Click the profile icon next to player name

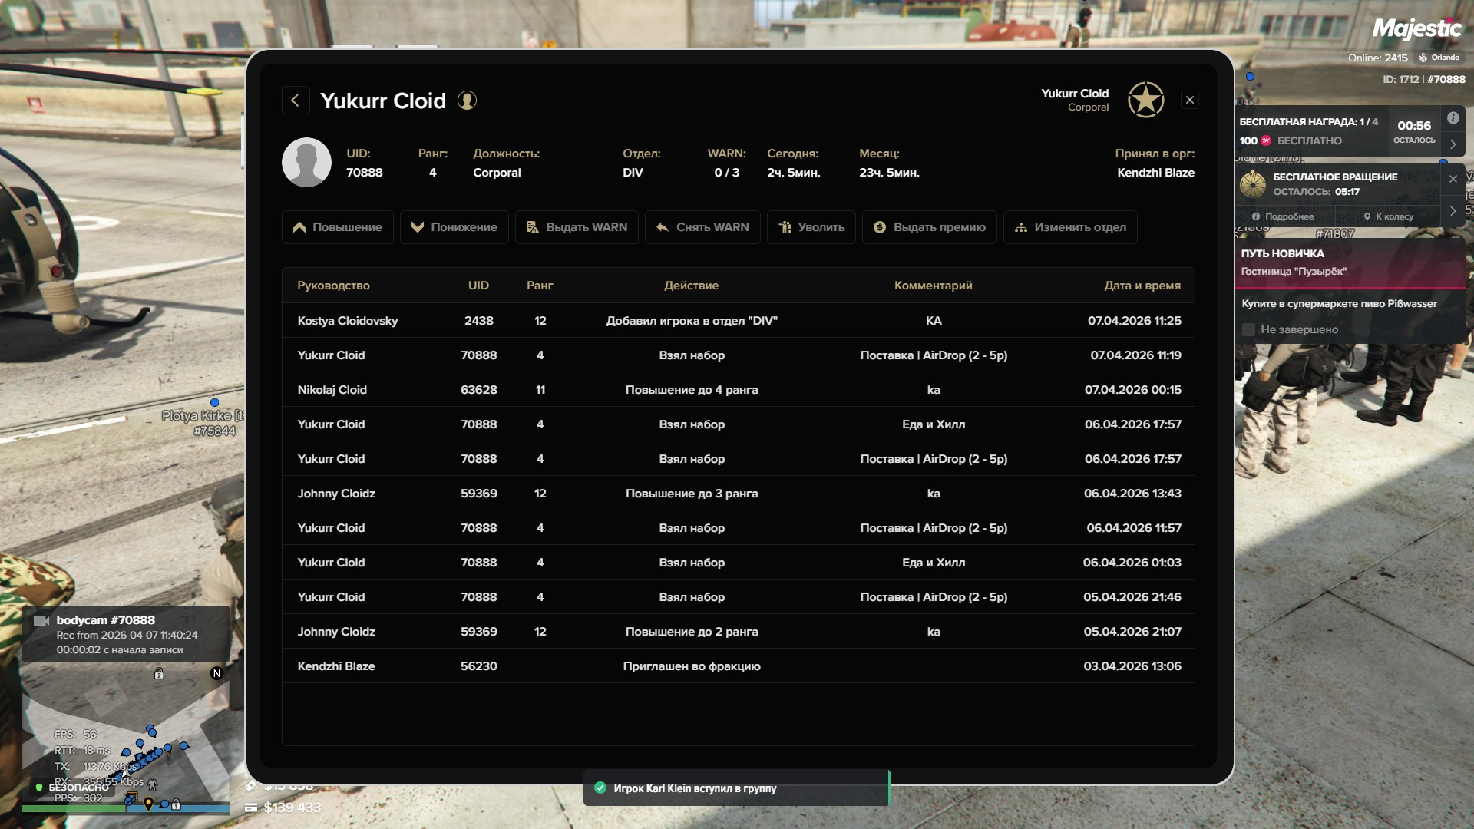pyautogui.click(x=467, y=101)
